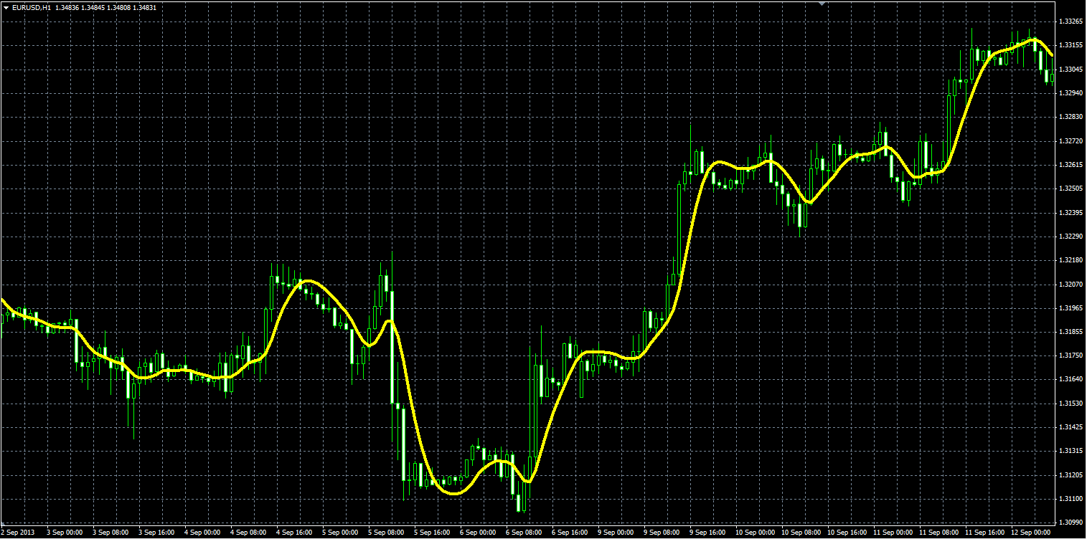Image resolution: width=1087 pixels, height=539 pixels.
Task: Click the 1.32290 price scale label
Action: coord(1070,236)
